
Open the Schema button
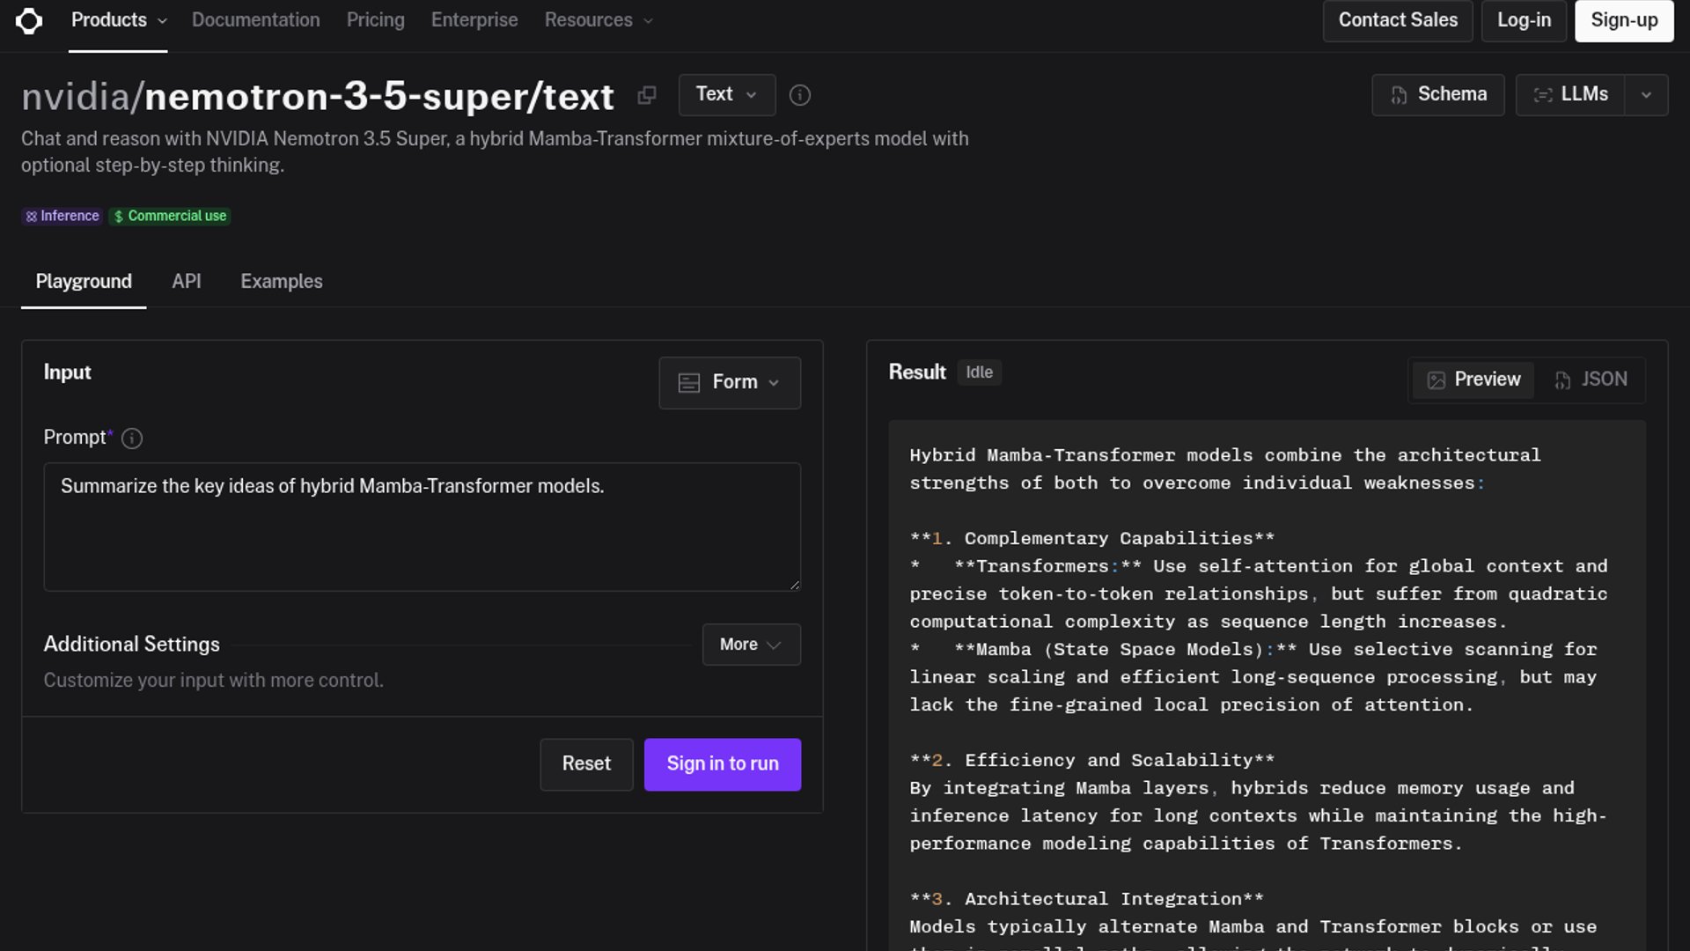pyautogui.click(x=1438, y=95)
